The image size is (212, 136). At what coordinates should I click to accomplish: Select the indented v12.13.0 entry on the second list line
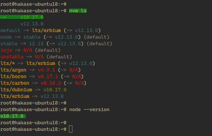[32, 24]
